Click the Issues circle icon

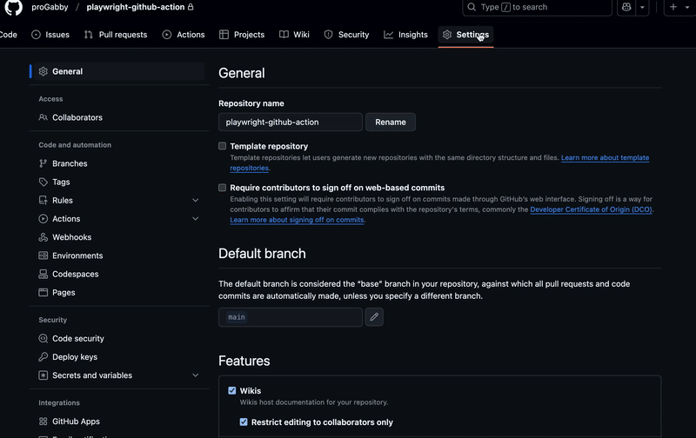pyautogui.click(x=36, y=35)
